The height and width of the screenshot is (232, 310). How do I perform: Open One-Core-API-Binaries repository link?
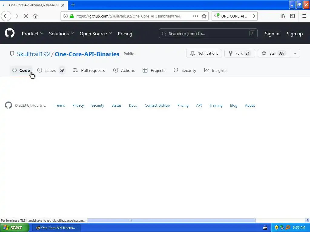[87, 54]
